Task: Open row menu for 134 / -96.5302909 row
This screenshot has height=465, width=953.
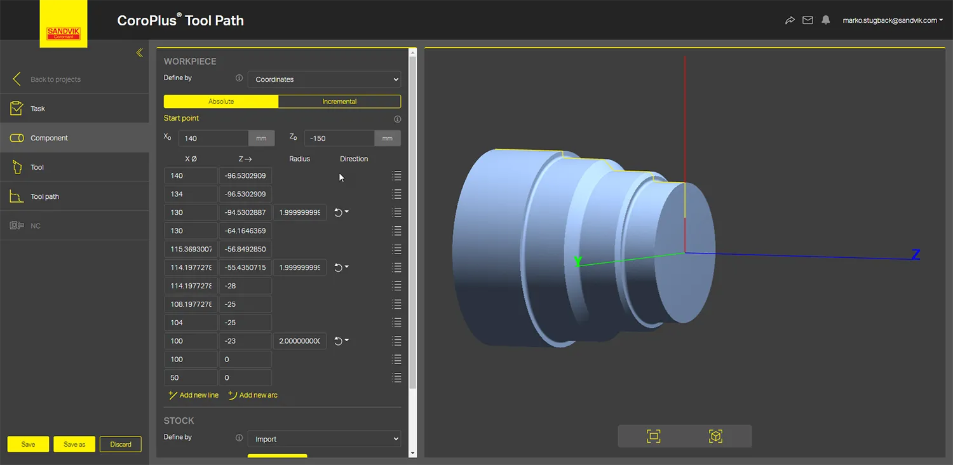Action: click(397, 194)
